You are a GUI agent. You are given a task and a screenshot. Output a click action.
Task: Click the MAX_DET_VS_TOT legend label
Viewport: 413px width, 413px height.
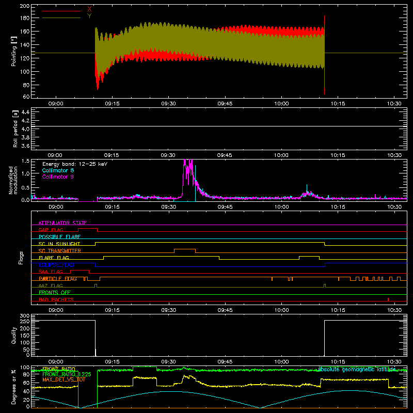tap(64, 380)
